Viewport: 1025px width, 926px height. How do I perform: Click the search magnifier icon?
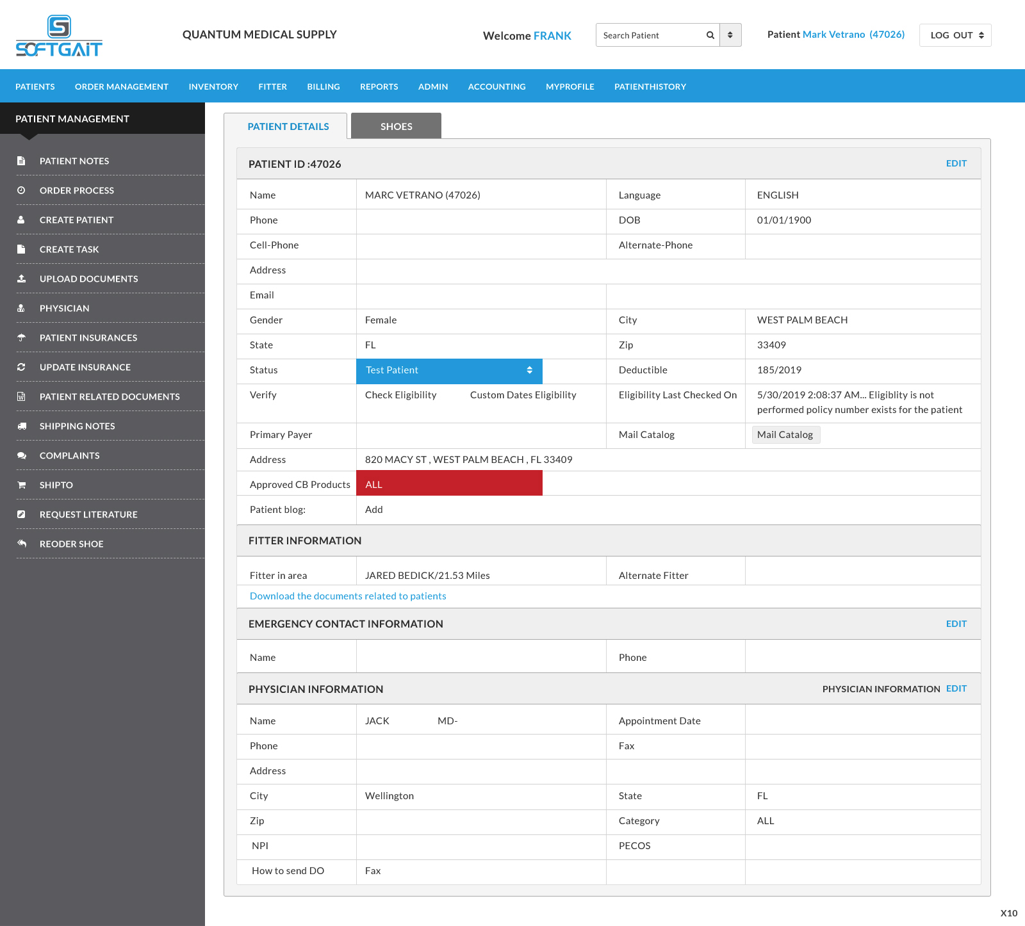click(710, 35)
